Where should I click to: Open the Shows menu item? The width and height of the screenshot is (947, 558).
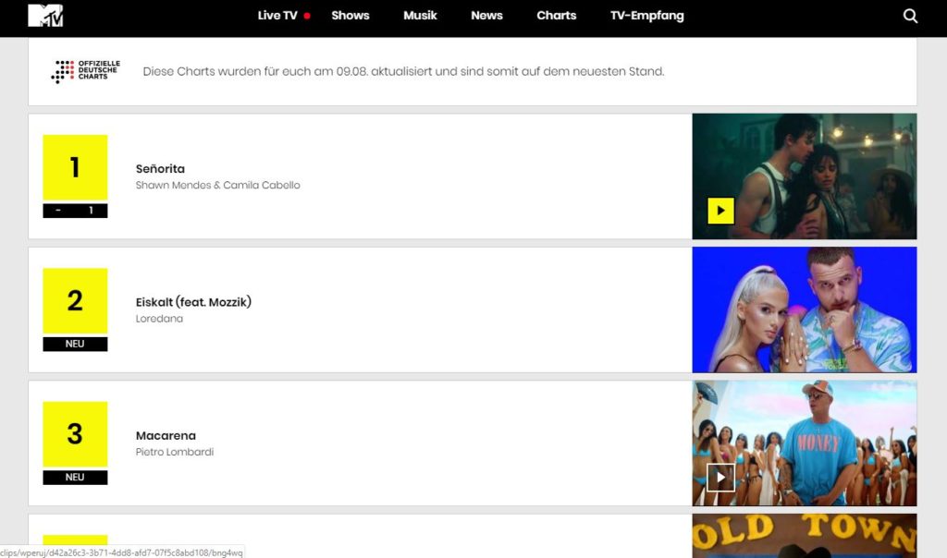coord(351,15)
